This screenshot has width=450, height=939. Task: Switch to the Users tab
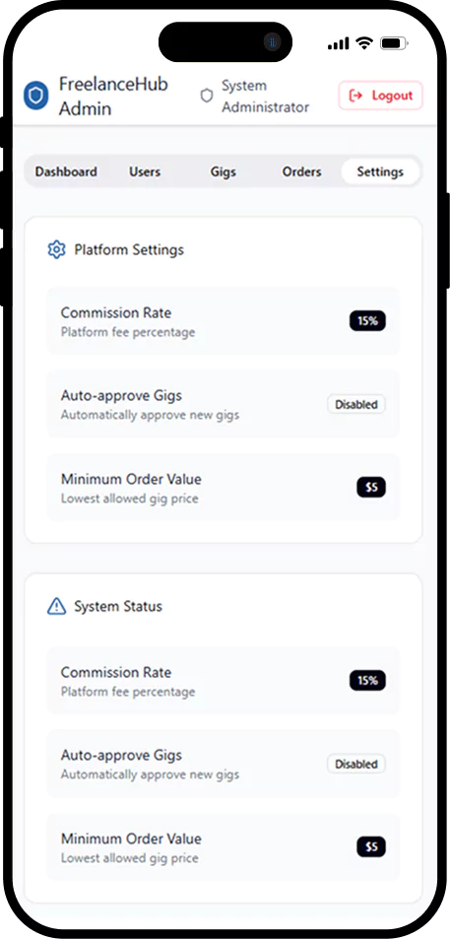145,171
